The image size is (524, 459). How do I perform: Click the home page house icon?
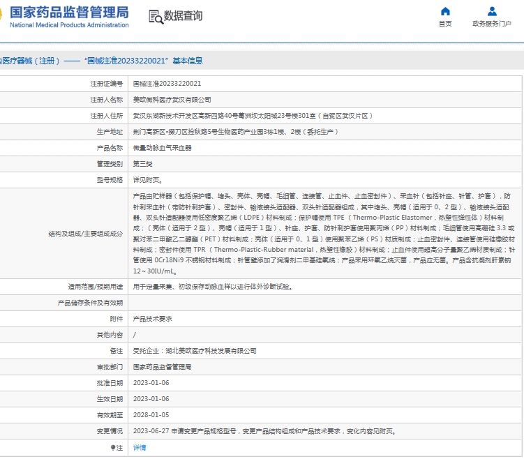pyautogui.click(x=445, y=11)
